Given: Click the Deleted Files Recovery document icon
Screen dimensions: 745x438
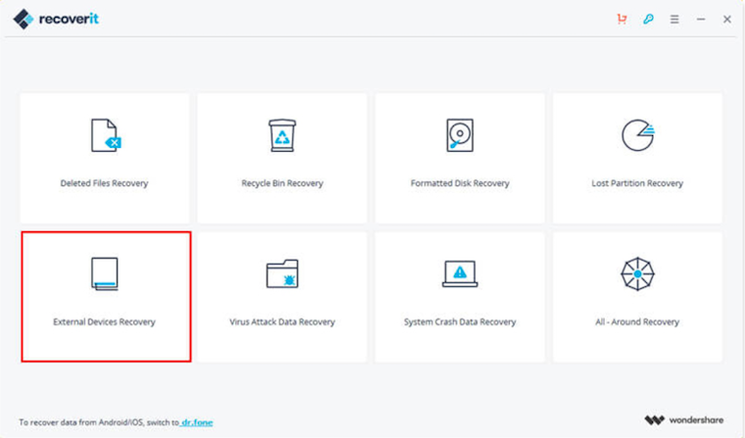Looking at the screenshot, I should click(x=105, y=136).
